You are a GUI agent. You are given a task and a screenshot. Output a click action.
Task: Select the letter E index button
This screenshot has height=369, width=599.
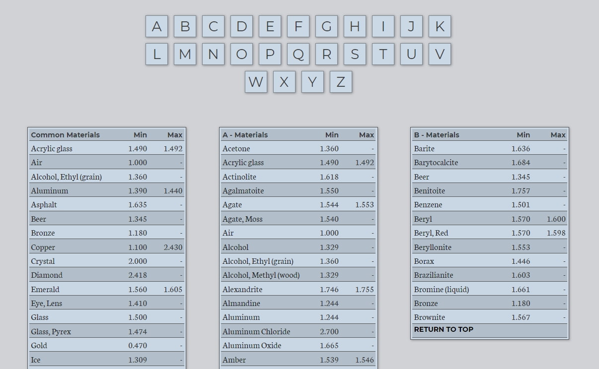coord(270,26)
